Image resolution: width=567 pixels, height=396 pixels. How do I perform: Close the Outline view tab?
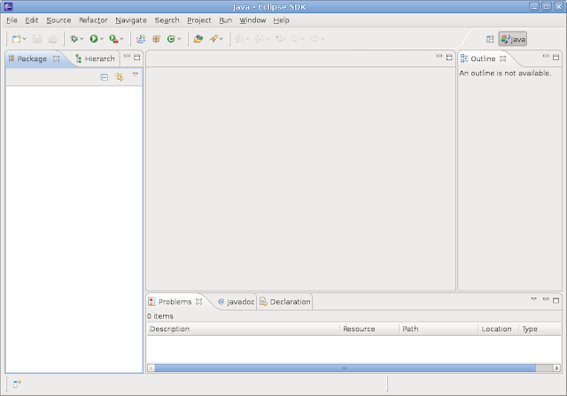(502, 58)
